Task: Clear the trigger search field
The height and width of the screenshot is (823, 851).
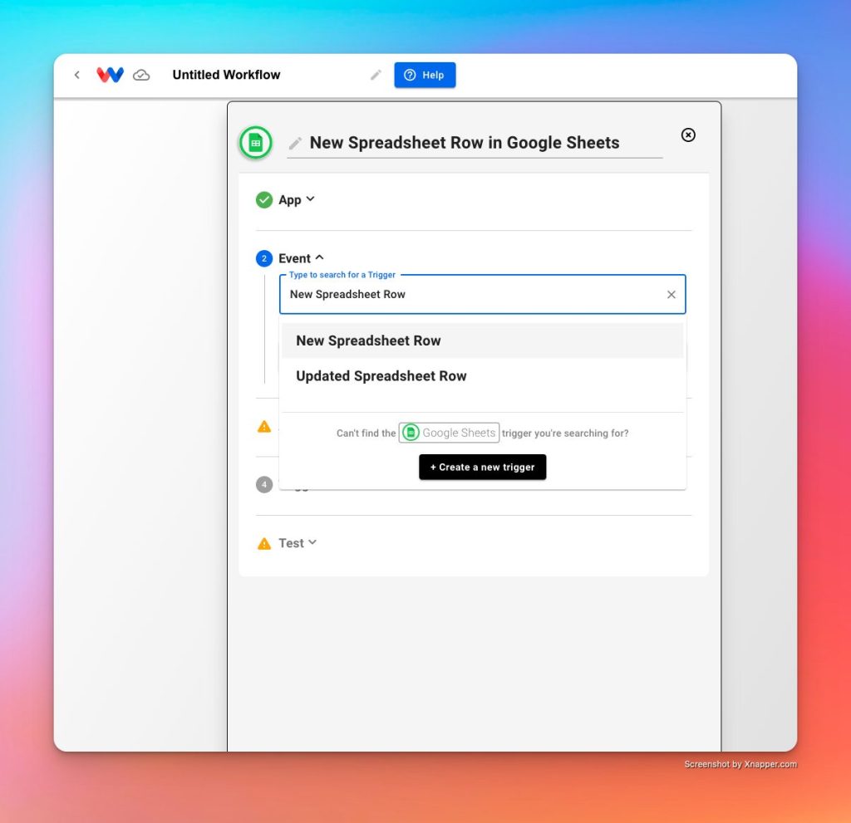Action: [x=671, y=295]
